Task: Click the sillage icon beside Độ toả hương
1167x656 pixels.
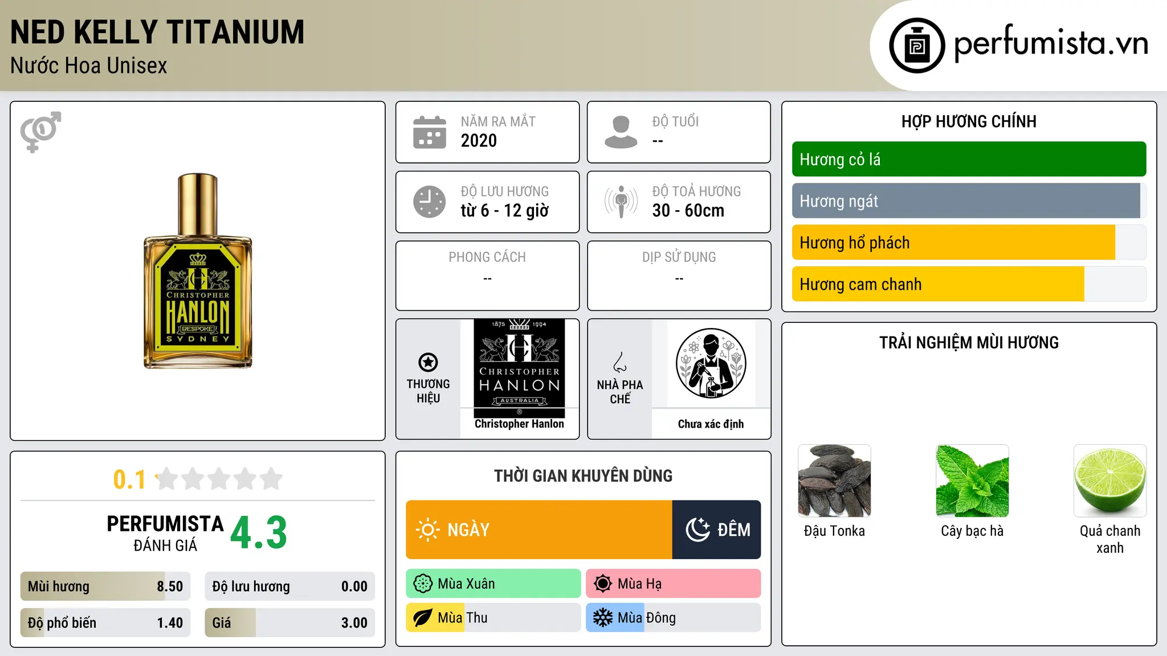Action: pos(621,202)
